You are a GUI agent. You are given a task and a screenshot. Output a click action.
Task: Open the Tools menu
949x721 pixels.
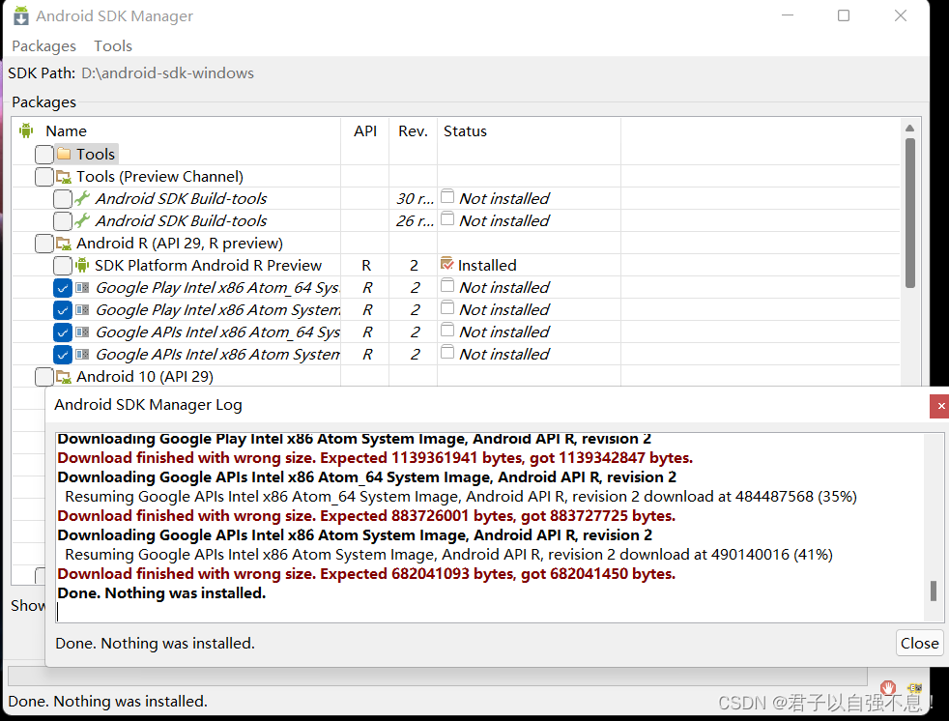click(x=112, y=46)
